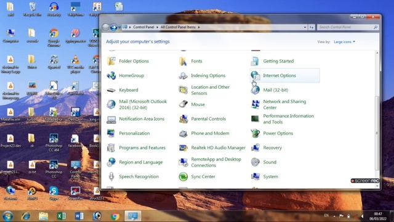Open Mail (Microsoft Outlook 2016) icon

tap(111, 104)
